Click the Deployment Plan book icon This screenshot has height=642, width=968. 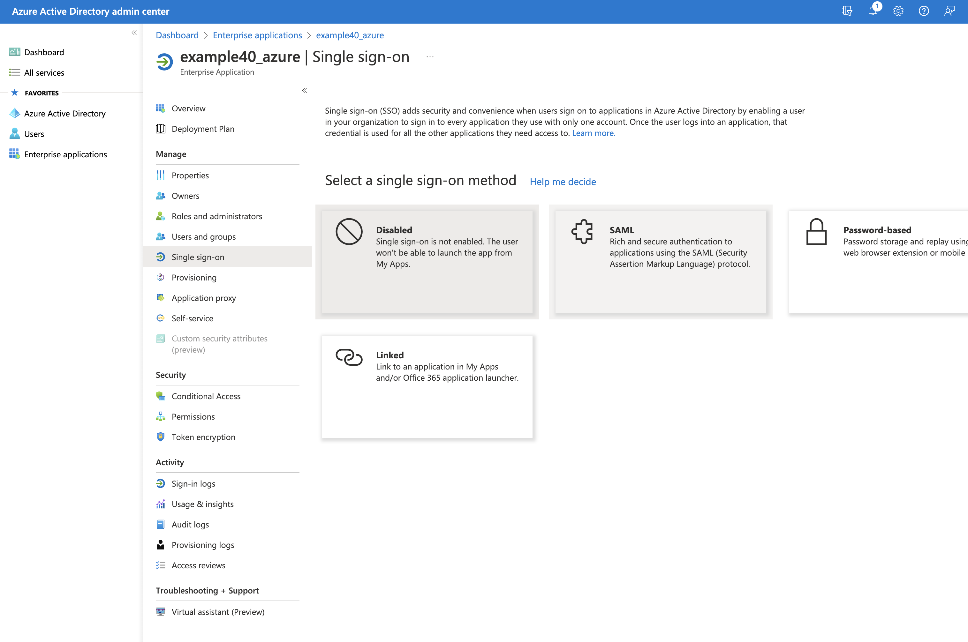click(x=161, y=129)
